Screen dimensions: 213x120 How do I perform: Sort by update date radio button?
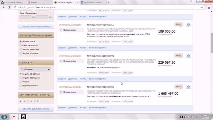pyautogui.click(x=21, y=74)
